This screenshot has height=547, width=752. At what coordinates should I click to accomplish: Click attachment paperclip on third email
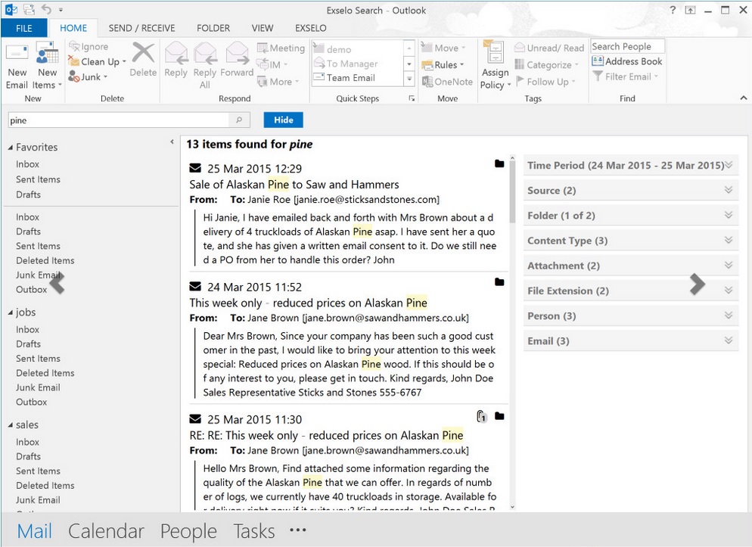(481, 416)
